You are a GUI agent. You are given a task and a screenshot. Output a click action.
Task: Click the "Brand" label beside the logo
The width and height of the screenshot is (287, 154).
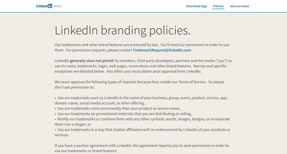pyautogui.click(x=58, y=6)
